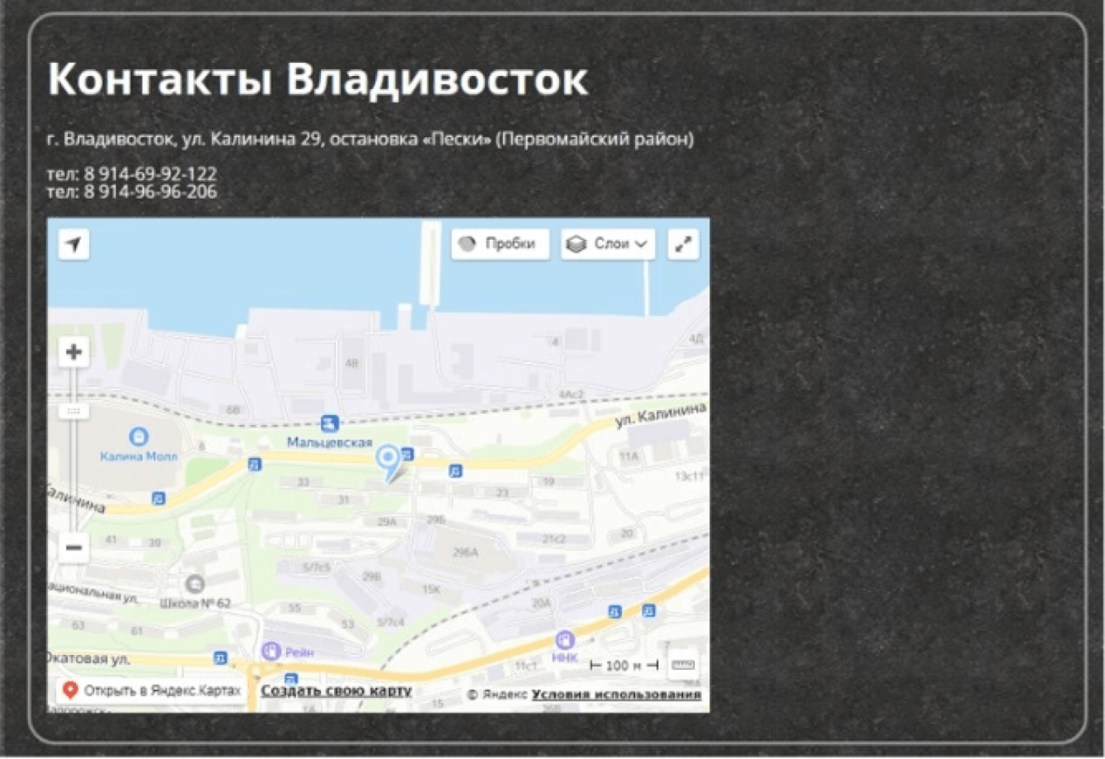The width and height of the screenshot is (1105, 759).
Task: Click the Калина Молл shopping icon
Action: tap(139, 436)
